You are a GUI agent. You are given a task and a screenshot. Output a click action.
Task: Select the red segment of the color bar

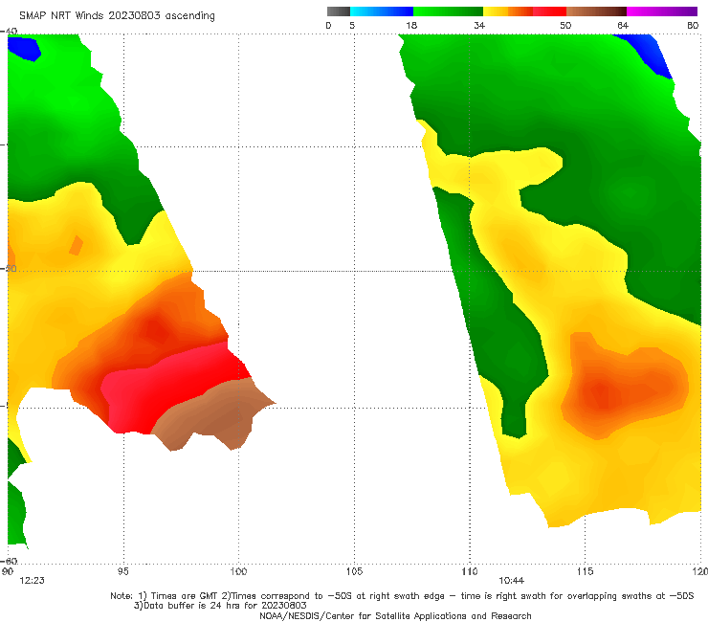[549, 11]
